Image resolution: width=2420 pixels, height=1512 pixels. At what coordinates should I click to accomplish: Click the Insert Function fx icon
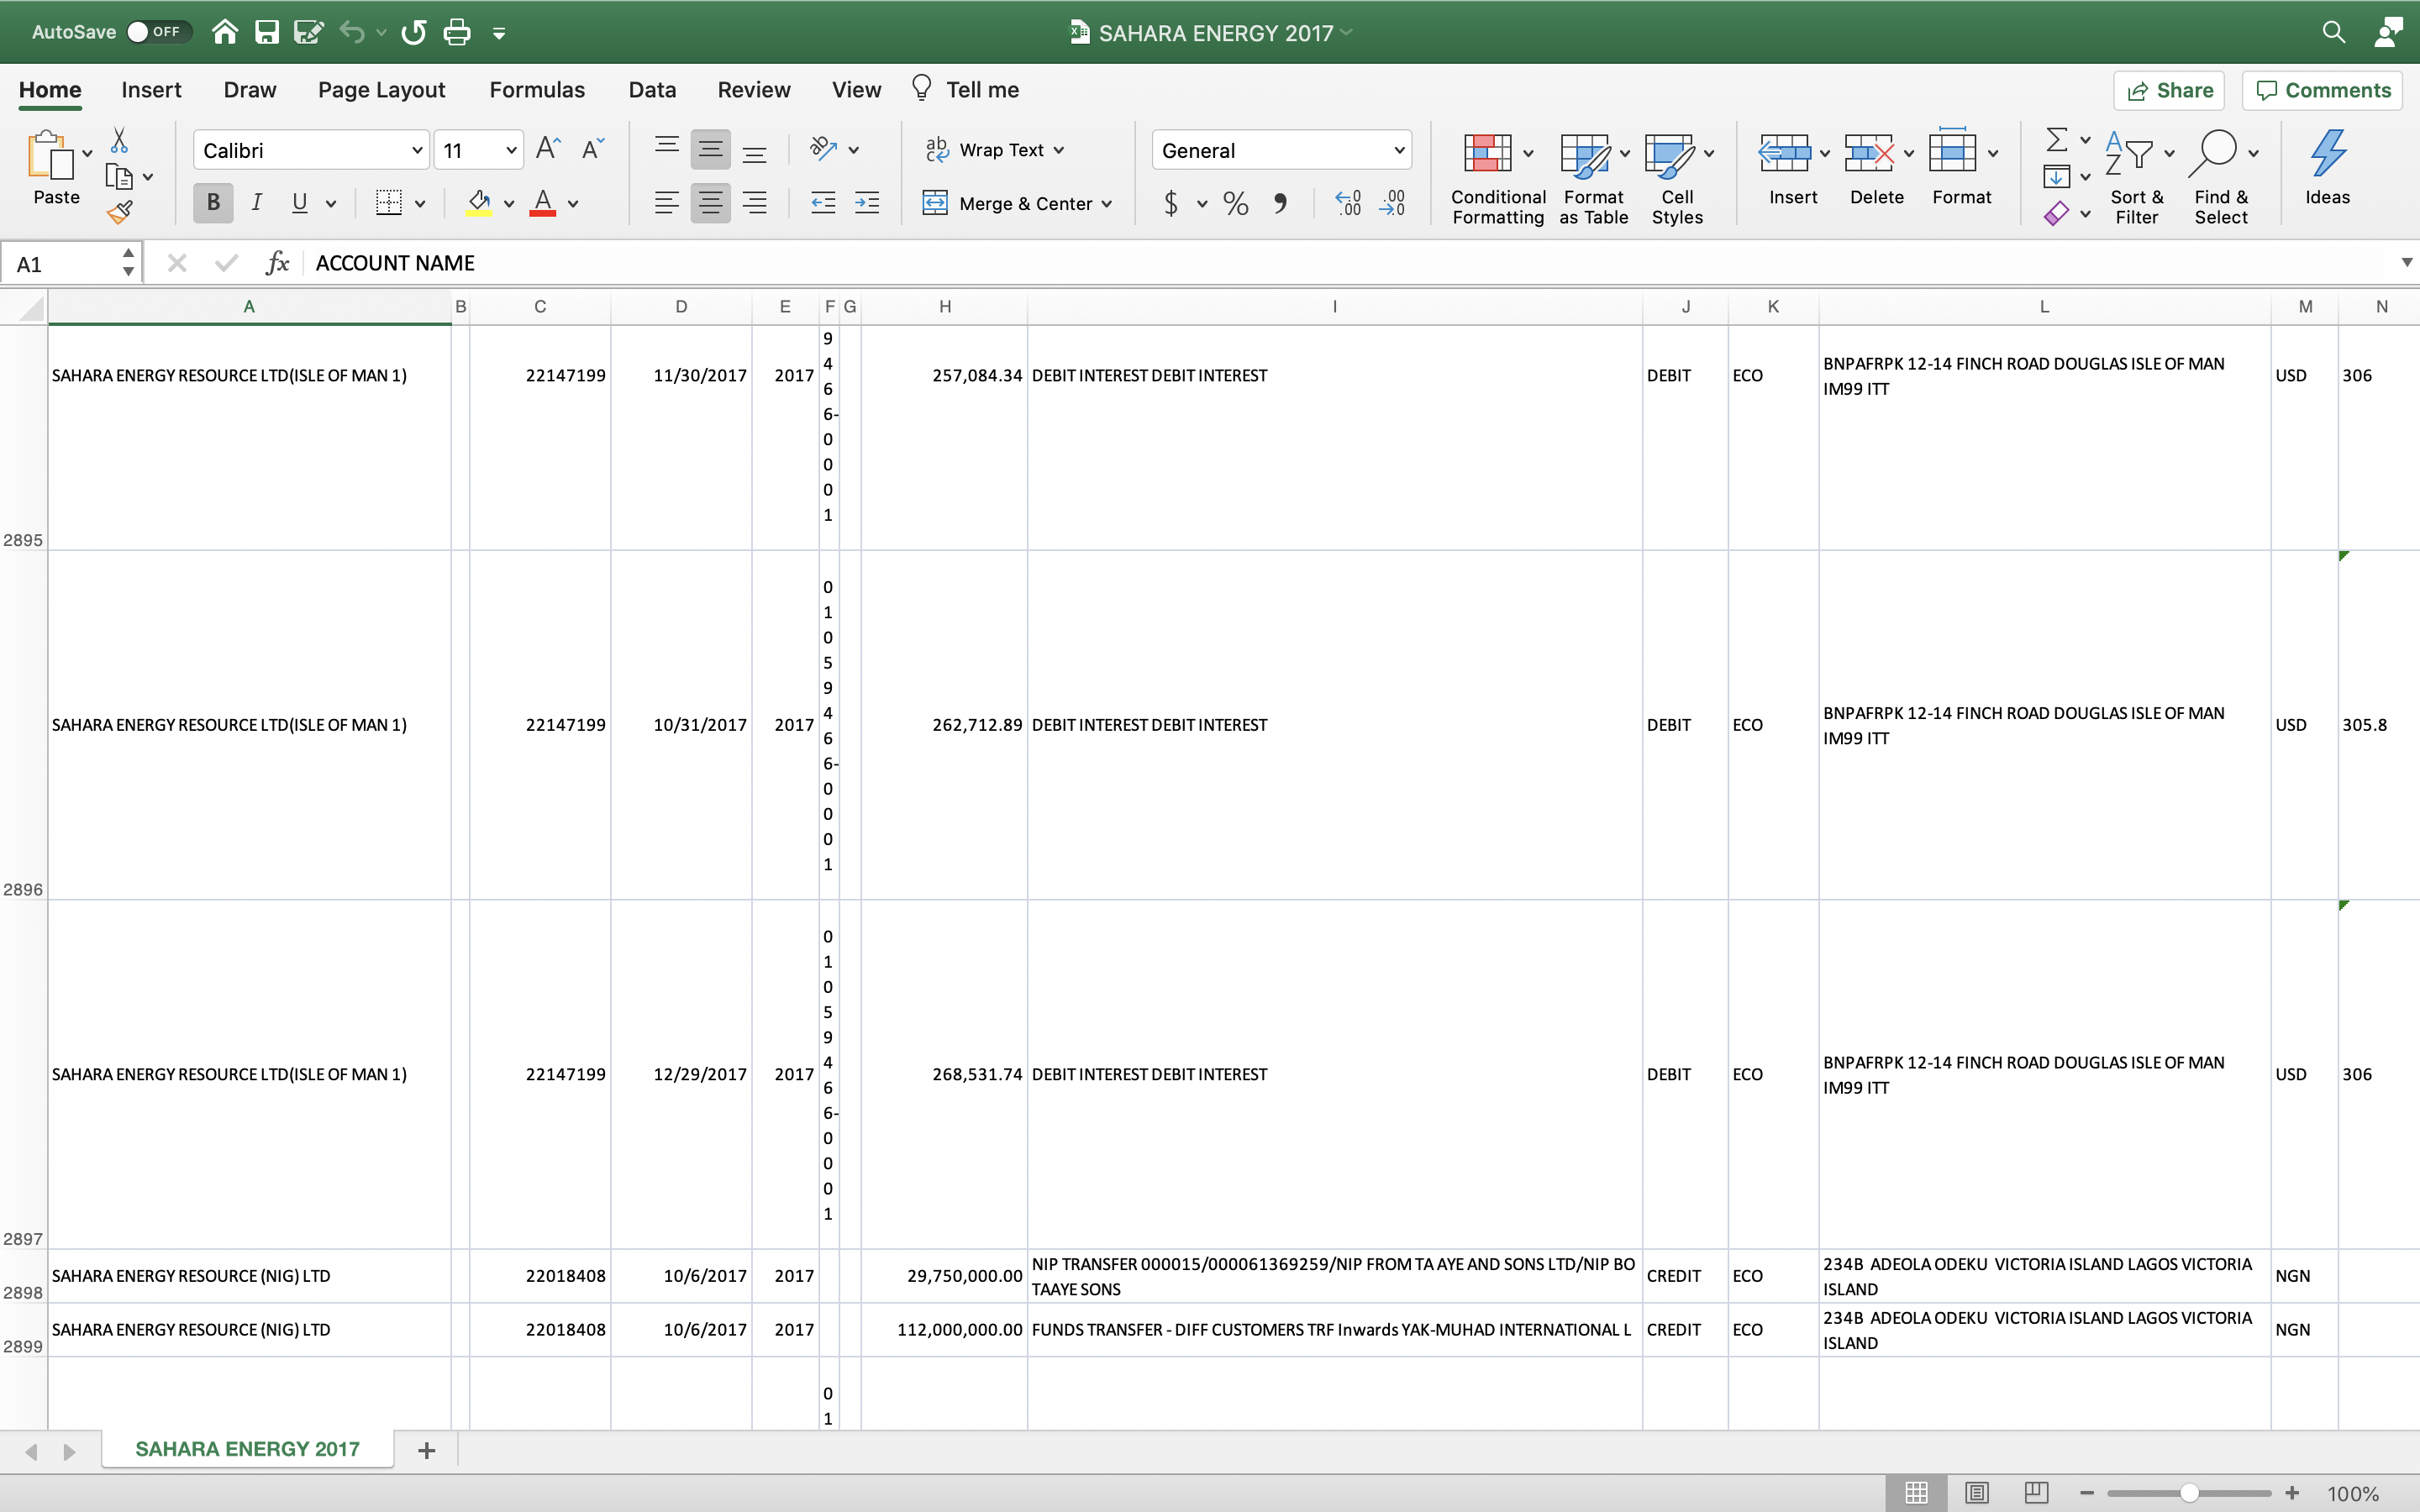coord(277,263)
